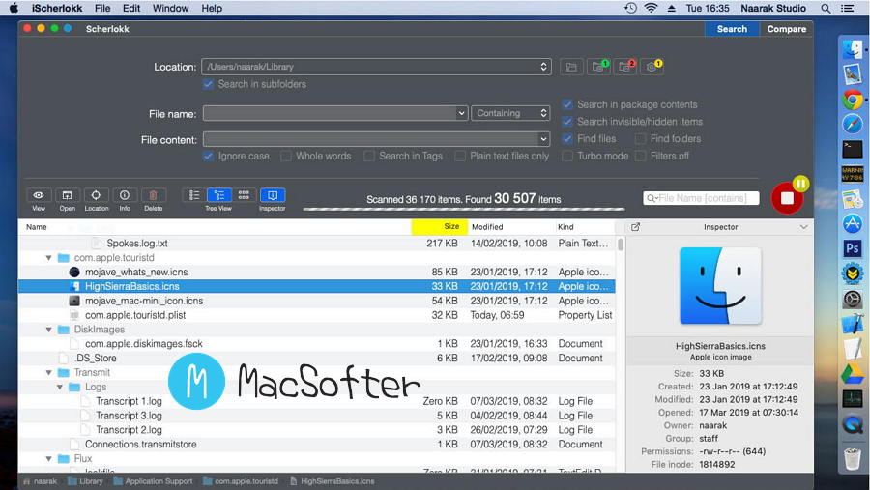Image resolution: width=870 pixels, height=490 pixels.
Task: Sort results by Size column header
Action: 440,227
